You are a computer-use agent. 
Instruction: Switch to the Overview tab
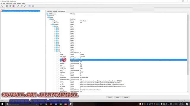click(49, 11)
